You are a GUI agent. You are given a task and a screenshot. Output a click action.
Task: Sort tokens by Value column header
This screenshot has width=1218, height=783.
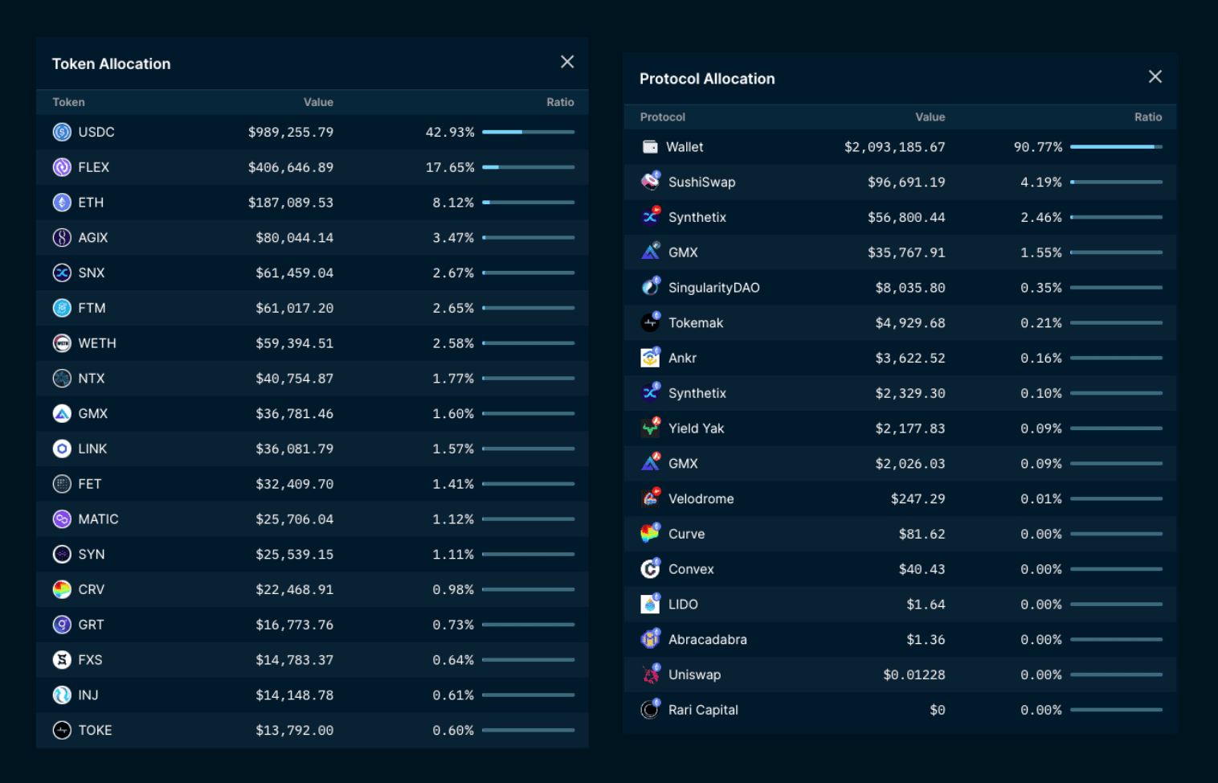[x=318, y=102]
